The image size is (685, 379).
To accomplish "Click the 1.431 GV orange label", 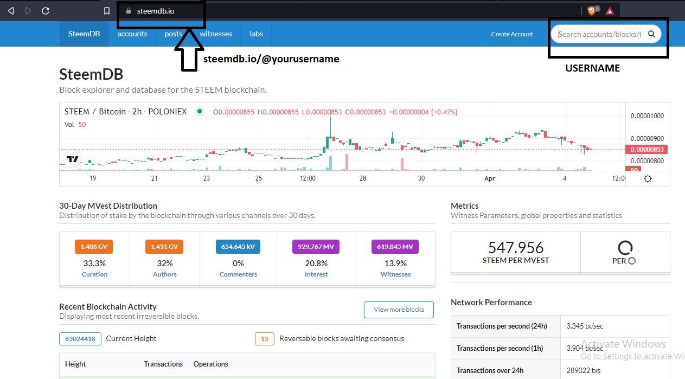I will point(164,247).
